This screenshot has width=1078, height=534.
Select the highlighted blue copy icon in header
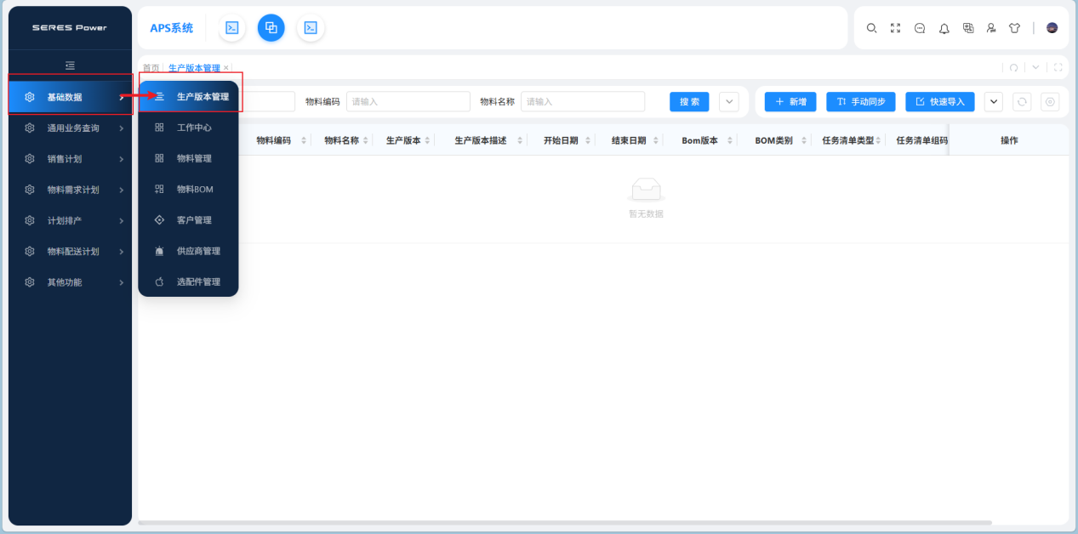pyautogui.click(x=271, y=28)
